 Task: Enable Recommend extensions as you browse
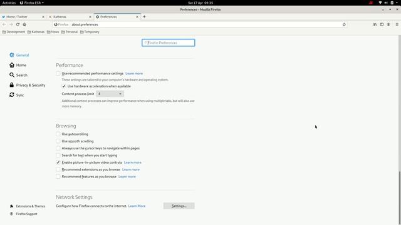point(58,169)
